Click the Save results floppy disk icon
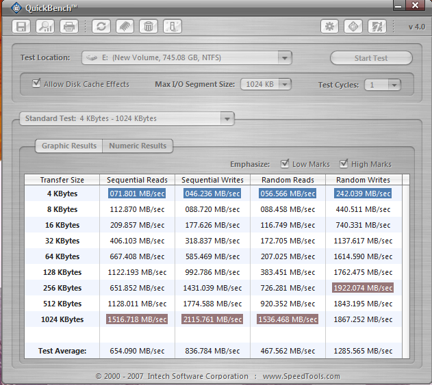The height and width of the screenshot is (385, 432). tap(22, 27)
